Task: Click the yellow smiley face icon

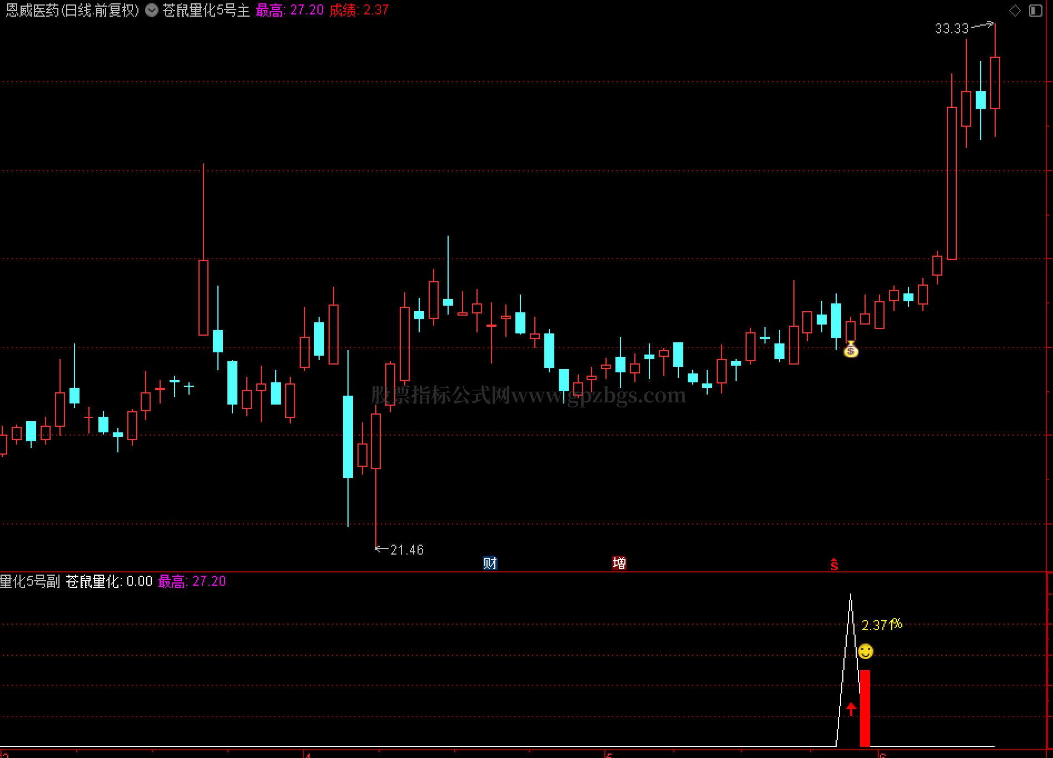Action: (x=866, y=651)
